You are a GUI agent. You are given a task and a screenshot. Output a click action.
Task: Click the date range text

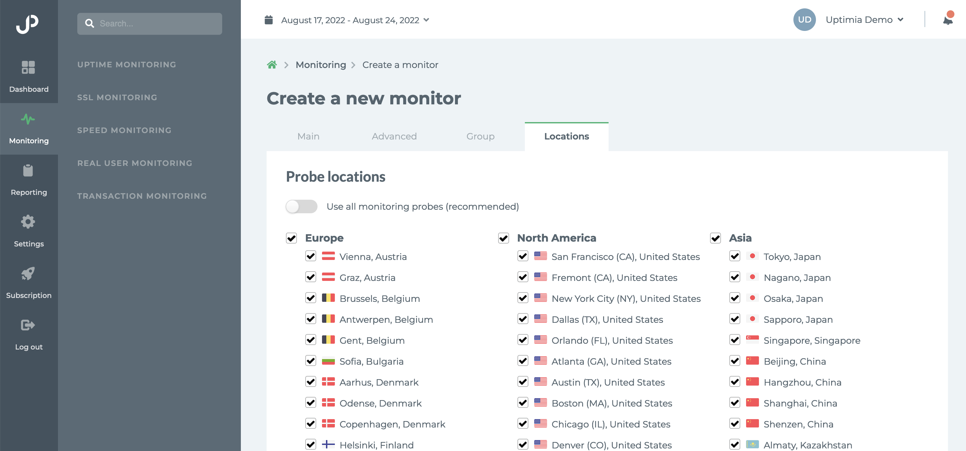[x=350, y=20]
